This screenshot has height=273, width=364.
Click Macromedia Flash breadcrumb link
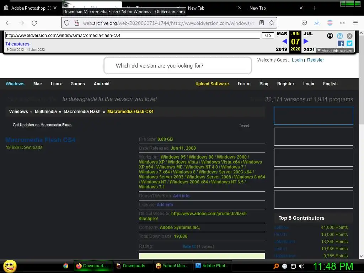[x=82, y=111]
